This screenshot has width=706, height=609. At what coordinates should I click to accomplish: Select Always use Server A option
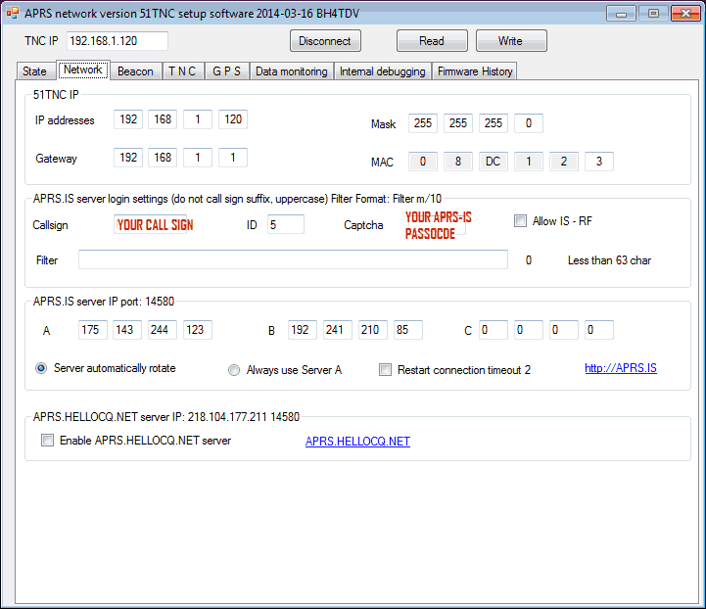coord(234,370)
